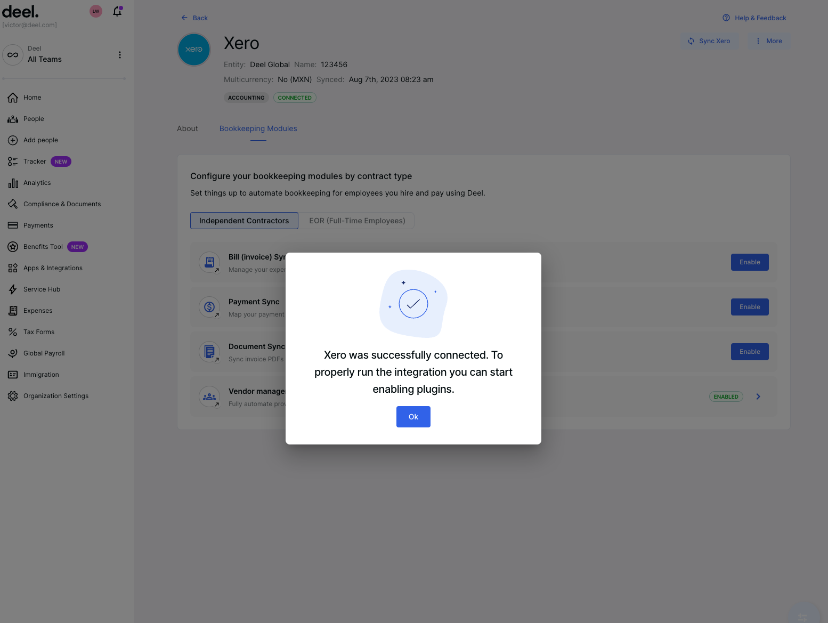Click the Expenses receipt icon
This screenshot has width=828, height=623.
coord(13,311)
